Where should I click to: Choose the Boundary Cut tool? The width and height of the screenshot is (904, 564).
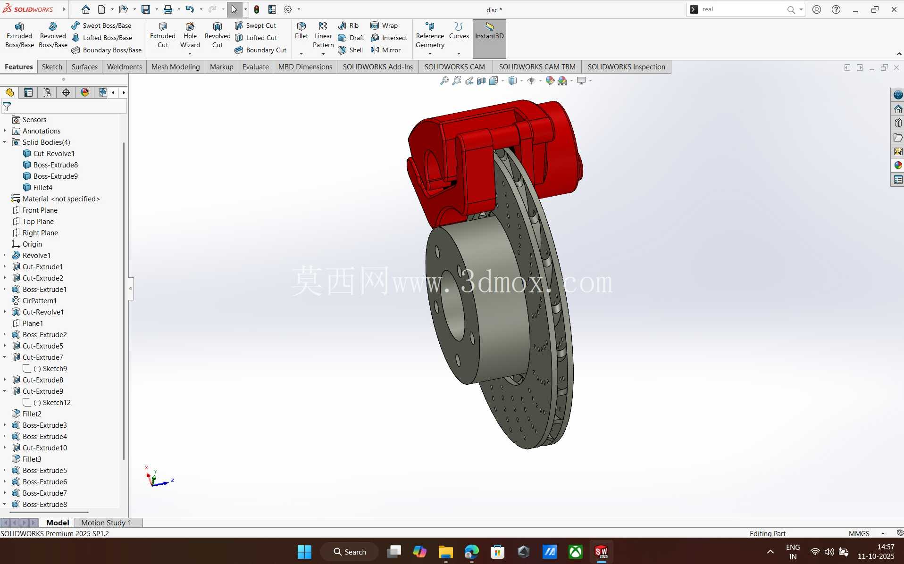click(x=260, y=50)
